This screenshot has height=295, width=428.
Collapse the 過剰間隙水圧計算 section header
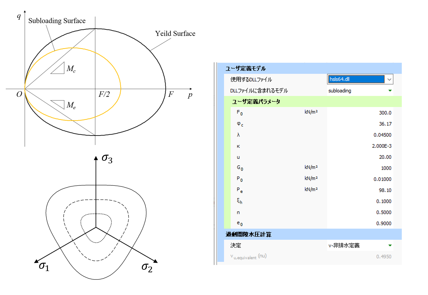click(248, 234)
